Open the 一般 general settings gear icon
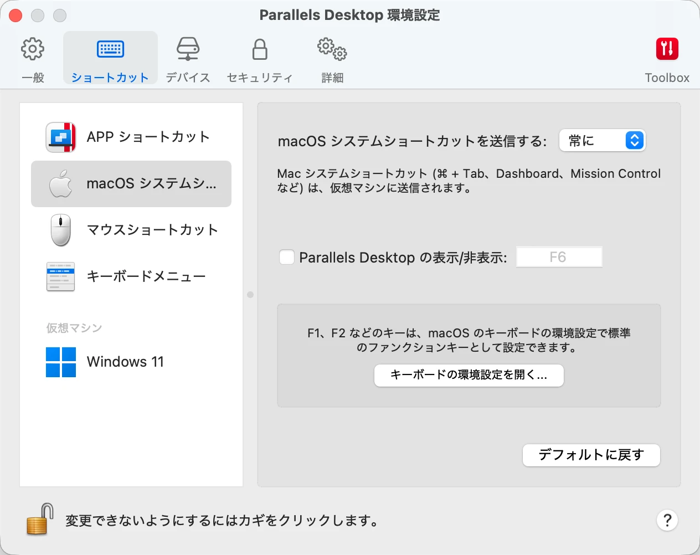 (33, 49)
